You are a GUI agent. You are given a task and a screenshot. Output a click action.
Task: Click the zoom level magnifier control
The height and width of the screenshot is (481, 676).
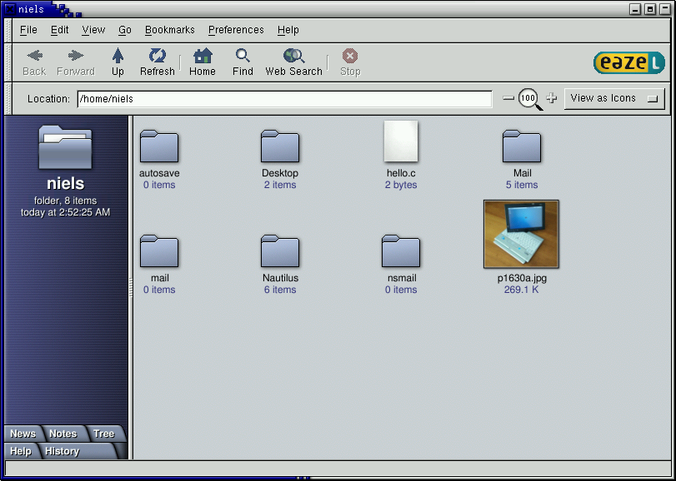click(528, 98)
